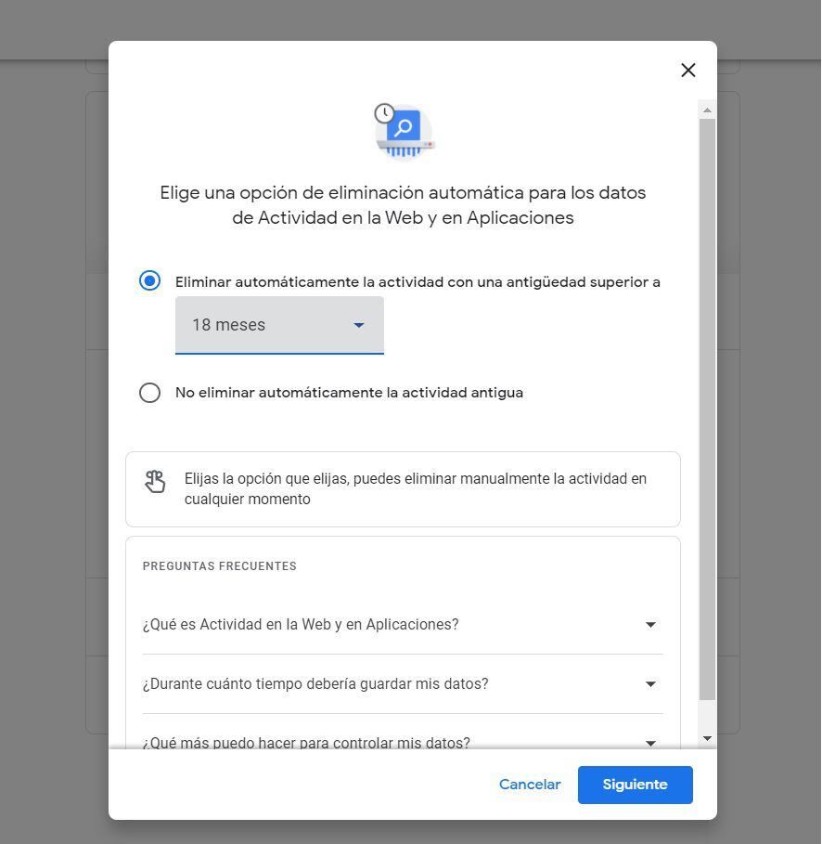Click the hand tap icon in the info box

click(155, 481)
